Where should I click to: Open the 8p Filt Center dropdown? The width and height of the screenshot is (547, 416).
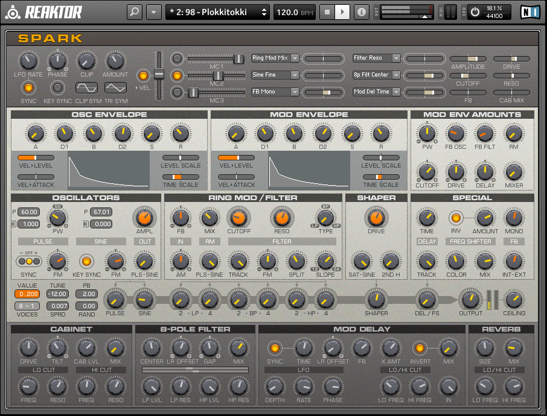click(376, 75)
